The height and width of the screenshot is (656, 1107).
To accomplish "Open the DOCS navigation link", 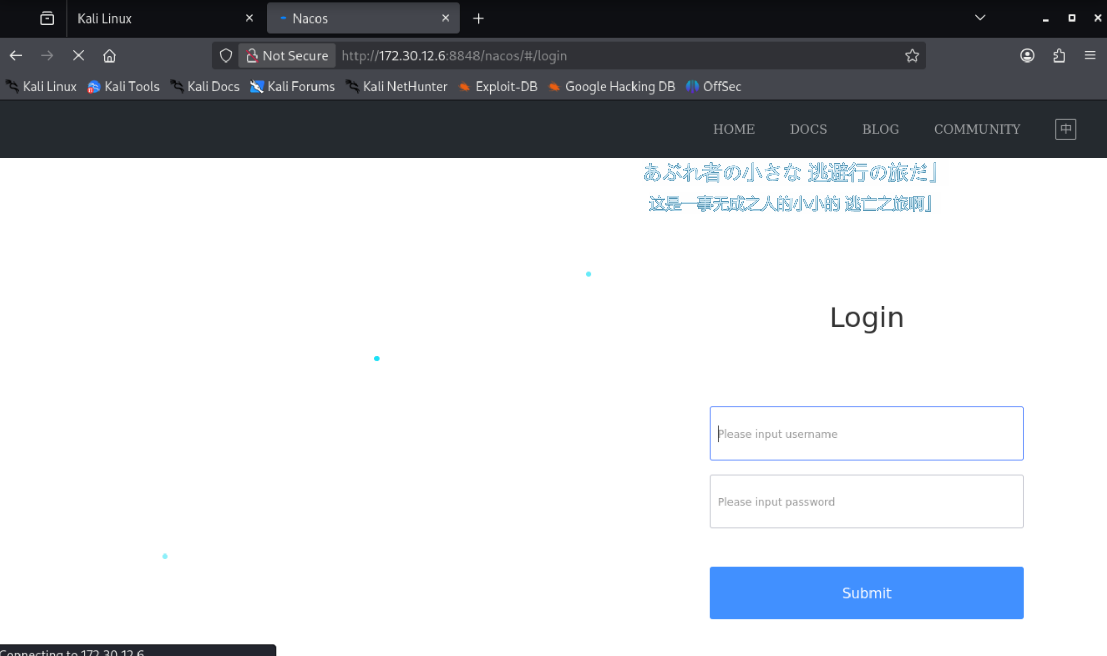I will (808, 129).
